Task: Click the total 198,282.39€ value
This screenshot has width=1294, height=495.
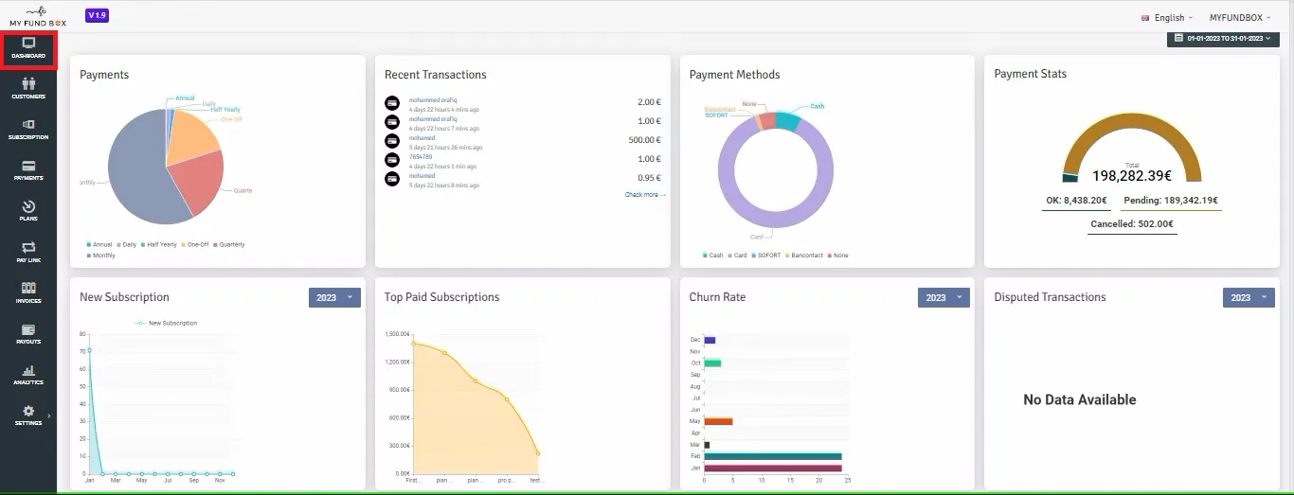Action: click(1132, 176)
